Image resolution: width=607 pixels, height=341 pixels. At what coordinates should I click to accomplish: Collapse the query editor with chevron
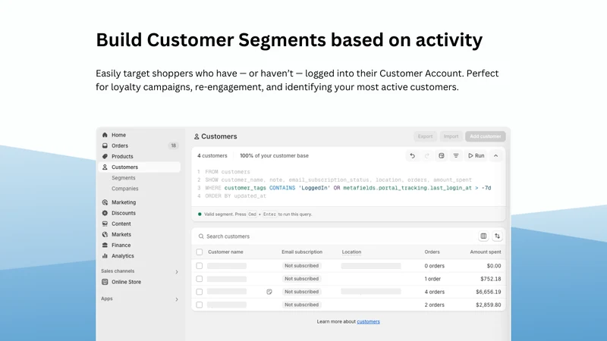coord(496,156)
